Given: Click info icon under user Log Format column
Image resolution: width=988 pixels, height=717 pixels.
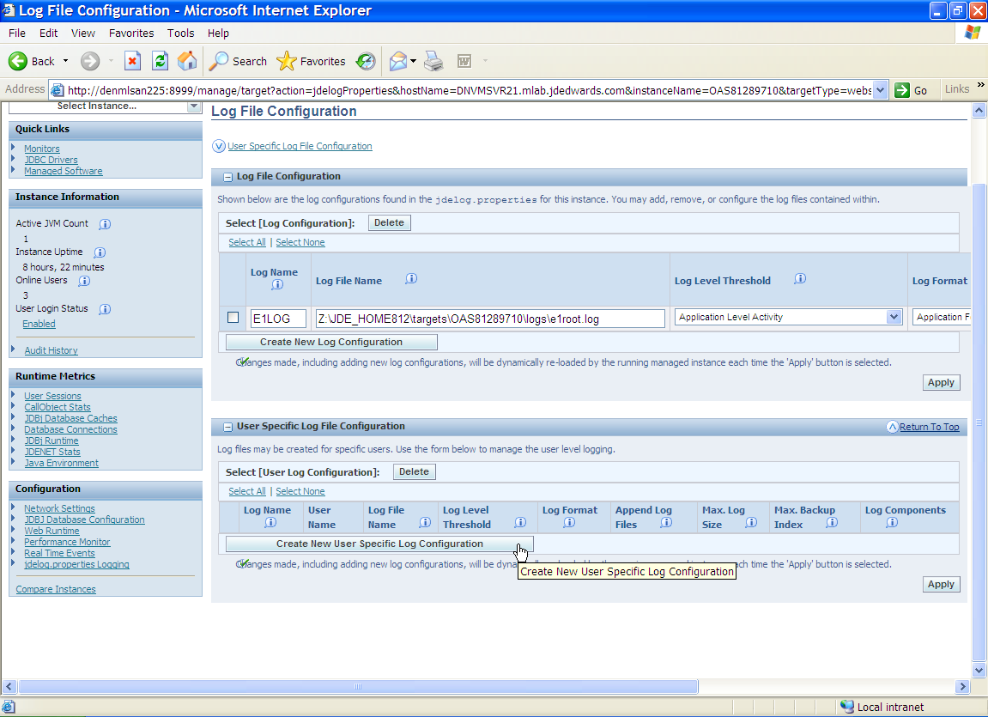Looking at the screenshot, I should (569, 522).
